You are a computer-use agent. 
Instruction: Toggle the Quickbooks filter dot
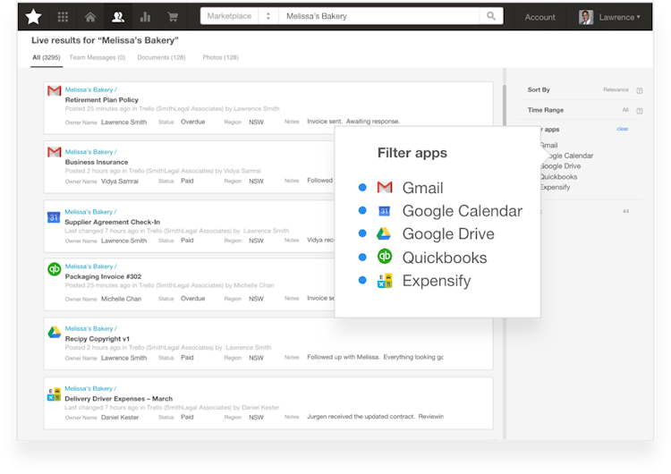362,257
